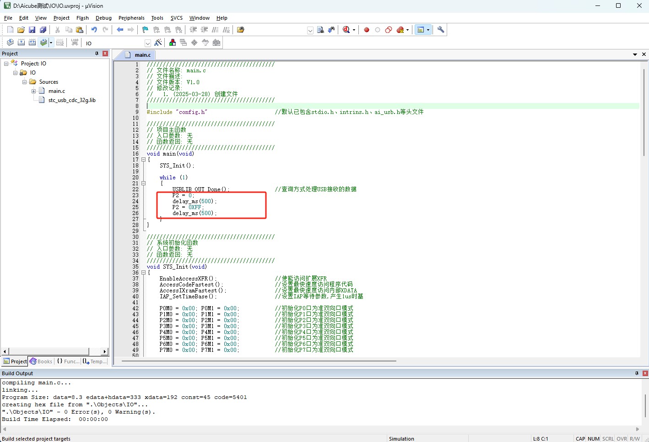The image size is (649, 442).
Task: Select main.c in the project tree
Action: click(x=57, y=91)
